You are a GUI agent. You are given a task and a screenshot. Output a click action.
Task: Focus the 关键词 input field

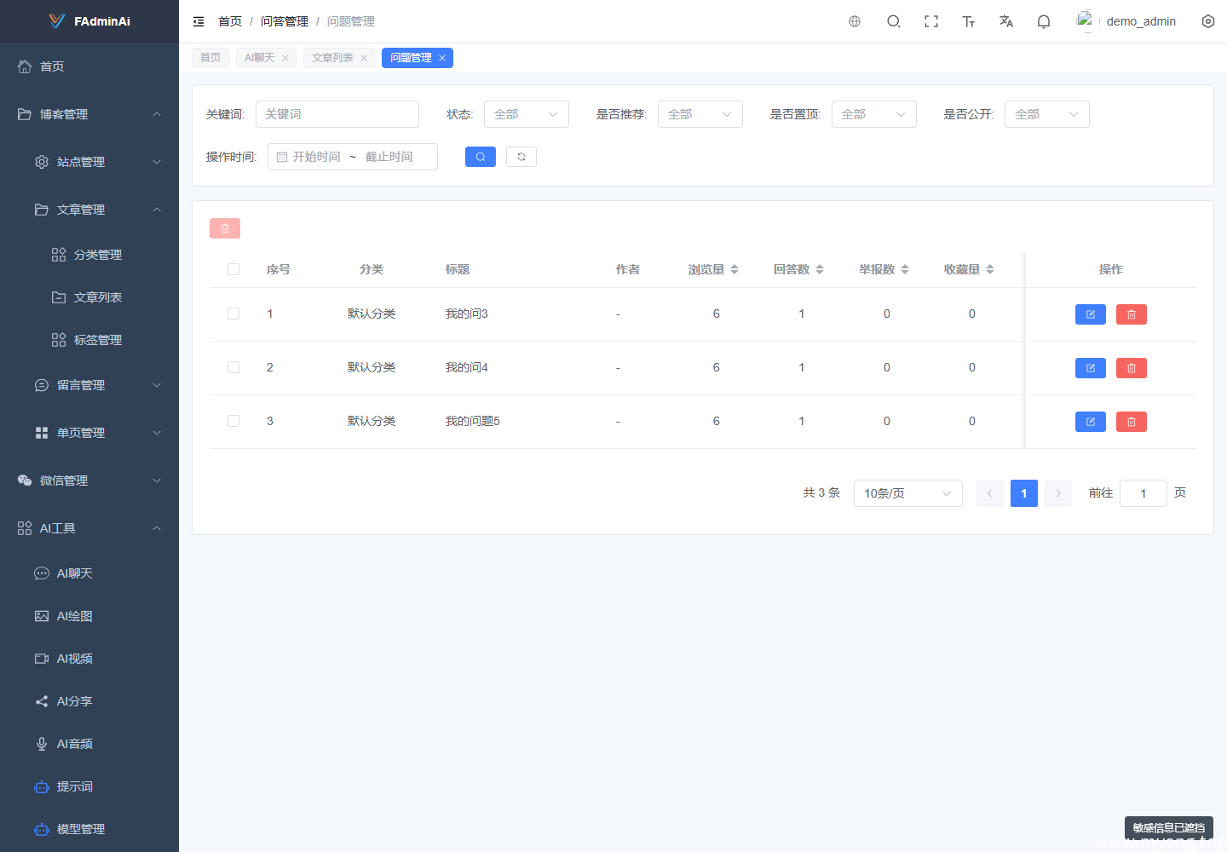(x=337, y=114)
